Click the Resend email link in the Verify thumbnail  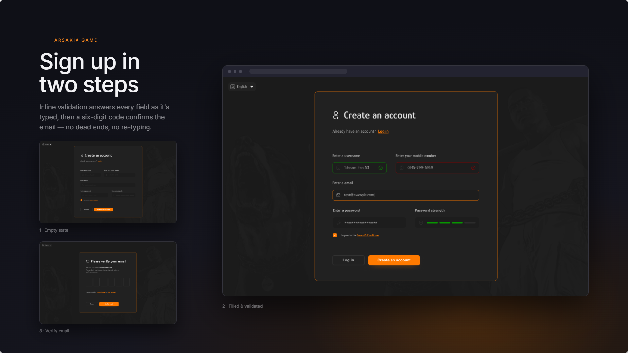101,292
